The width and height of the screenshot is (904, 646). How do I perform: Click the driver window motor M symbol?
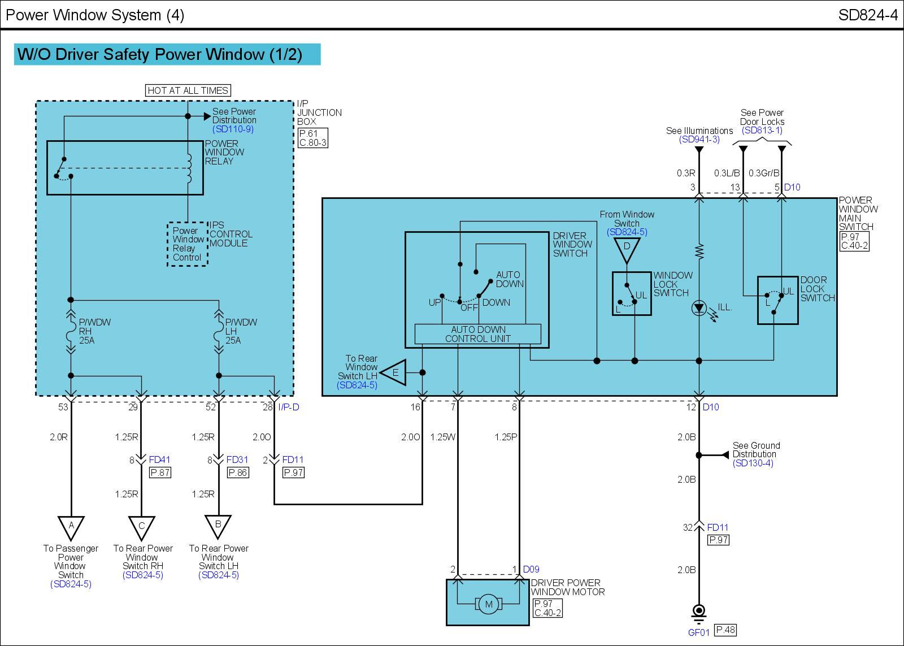tap(488, 604)
